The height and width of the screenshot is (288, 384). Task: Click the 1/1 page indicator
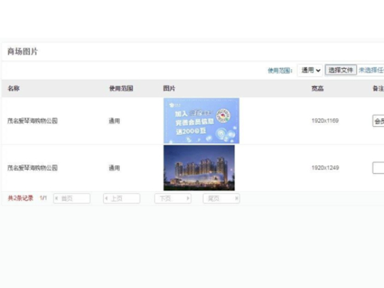click(x=43, y=198)
